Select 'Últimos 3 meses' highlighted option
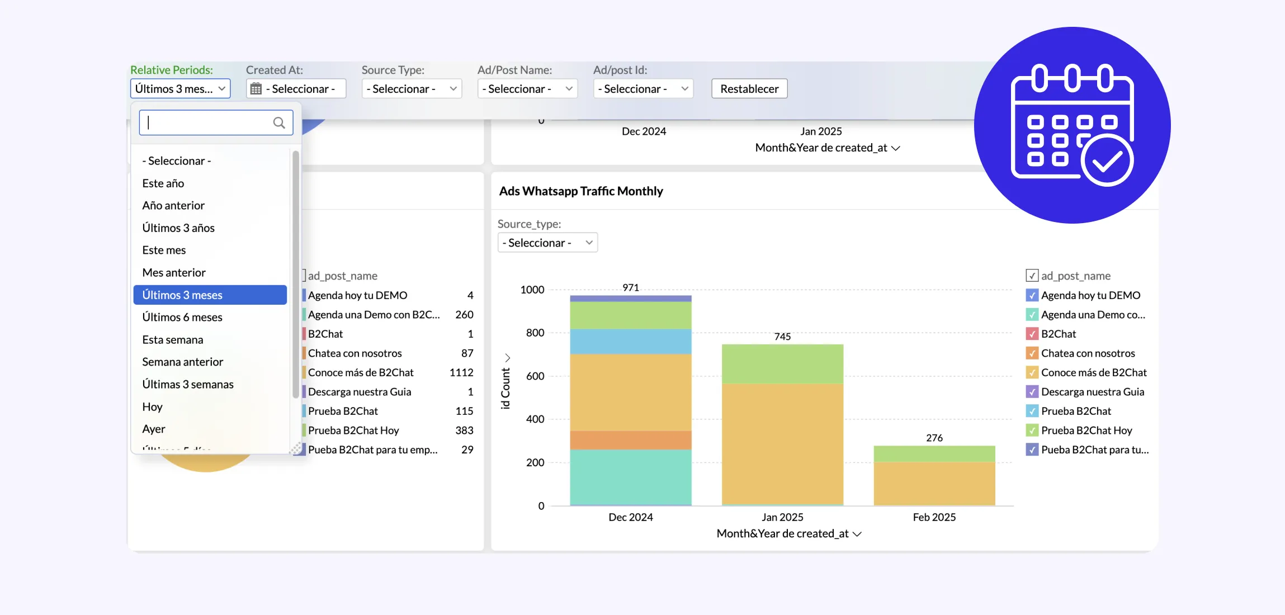1285x615 pixels. 210,295
